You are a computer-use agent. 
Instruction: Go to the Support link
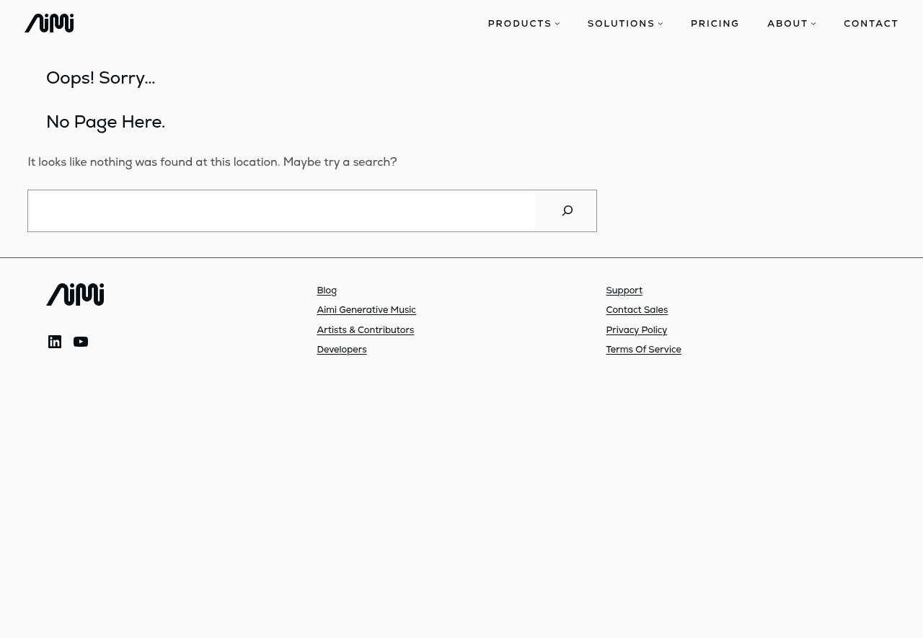[624, 291]
